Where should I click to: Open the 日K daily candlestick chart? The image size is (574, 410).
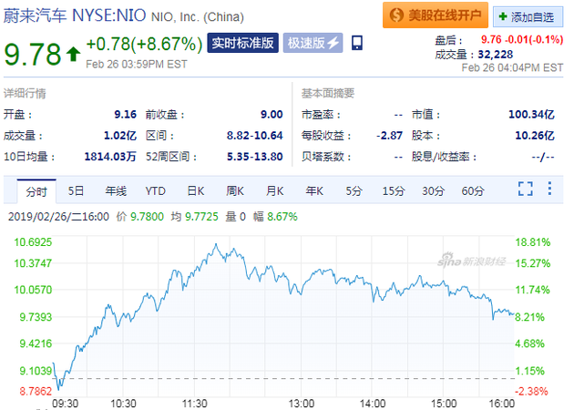coord(195,190)
